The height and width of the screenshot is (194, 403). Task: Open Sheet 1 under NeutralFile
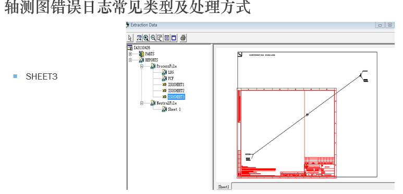[174, 109]
